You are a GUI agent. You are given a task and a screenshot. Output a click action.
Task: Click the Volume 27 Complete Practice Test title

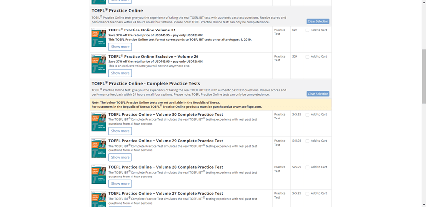click(x=166, y=193)
